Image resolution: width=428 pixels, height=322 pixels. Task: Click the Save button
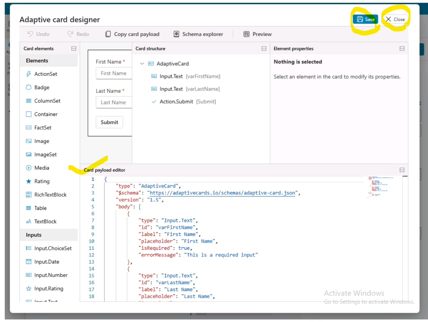(365, 19)
